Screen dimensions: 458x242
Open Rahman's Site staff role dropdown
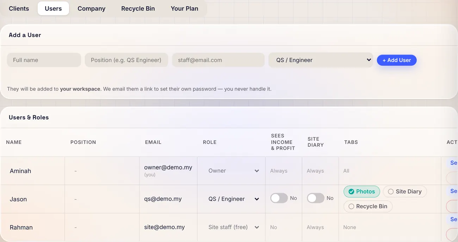click(233, 227)
